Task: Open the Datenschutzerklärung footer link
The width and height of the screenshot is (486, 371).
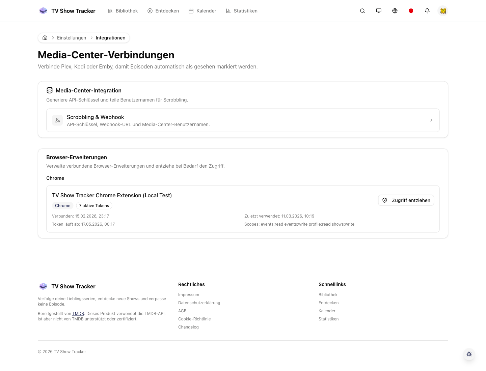Action: pyautogui.click(x=199, y=303)
